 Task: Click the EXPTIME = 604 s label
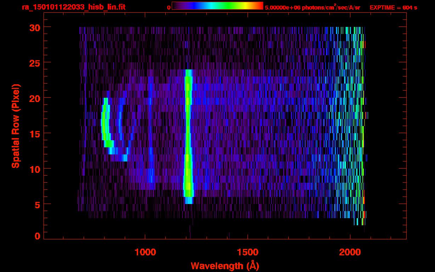pyautogui.click(x=393, y=8)
